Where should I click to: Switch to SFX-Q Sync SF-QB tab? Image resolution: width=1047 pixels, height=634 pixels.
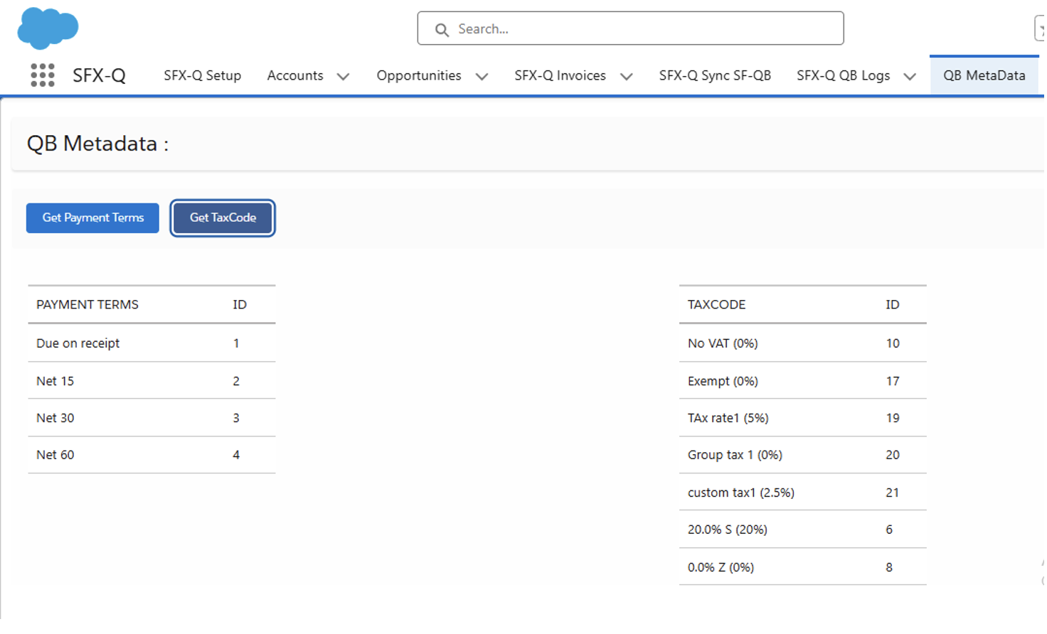pos(714,75)
